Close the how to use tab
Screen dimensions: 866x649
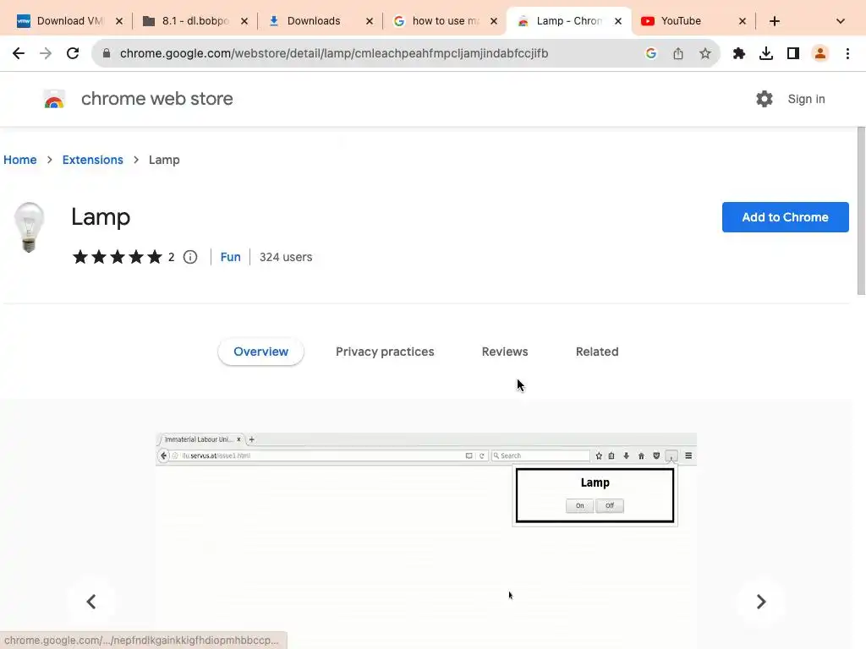coord(494,21)
